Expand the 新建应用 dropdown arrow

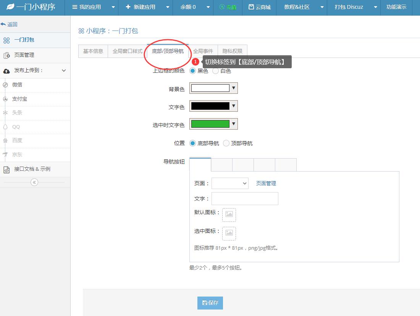tap(168, 7)
